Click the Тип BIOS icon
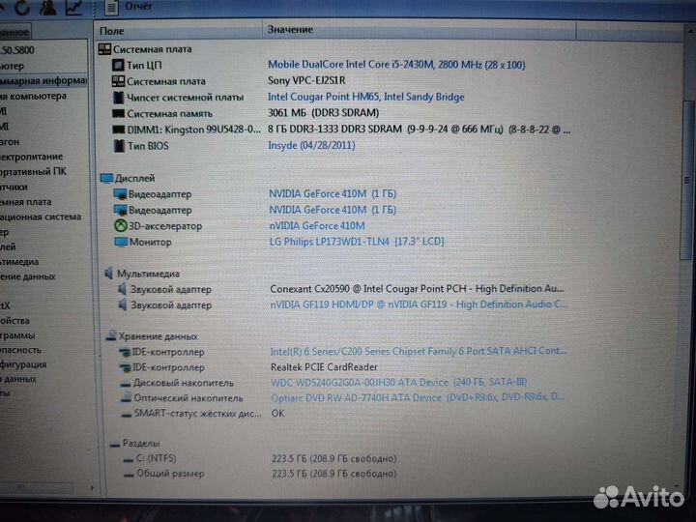This screenshot has width=696, height=522. pos(119,146)
